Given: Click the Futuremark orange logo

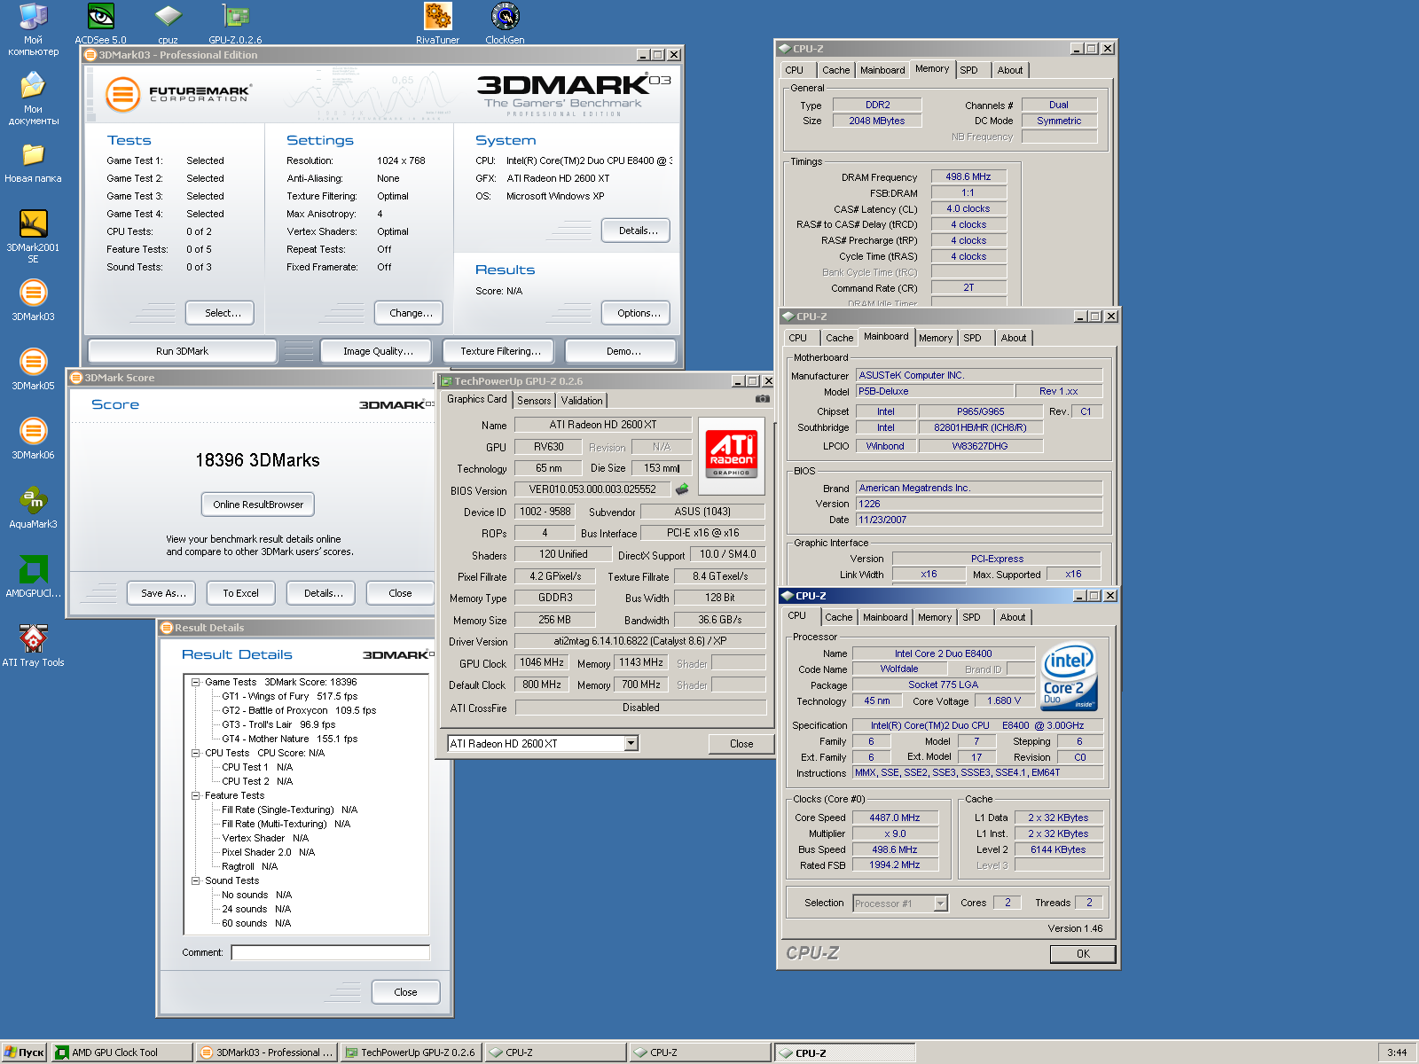Looking at the screenshot, I should point(122,94).
